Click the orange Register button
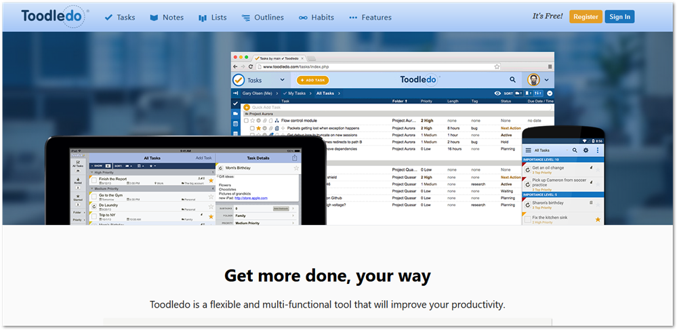The image size is (677, 330). pyautogui.click(x=586, y=17)
